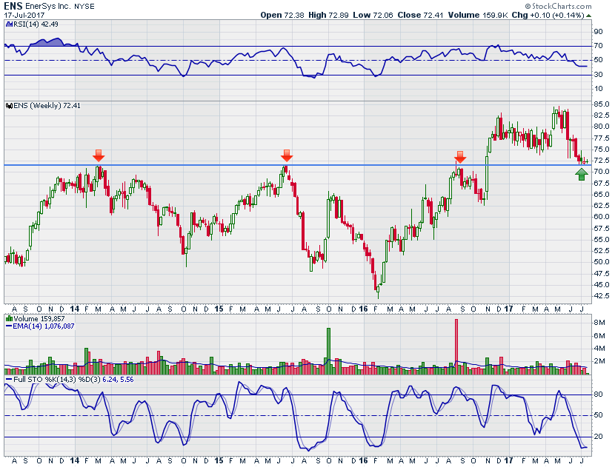
Task: Click the EMA(14) blue line legend marker
Action: 9,326
